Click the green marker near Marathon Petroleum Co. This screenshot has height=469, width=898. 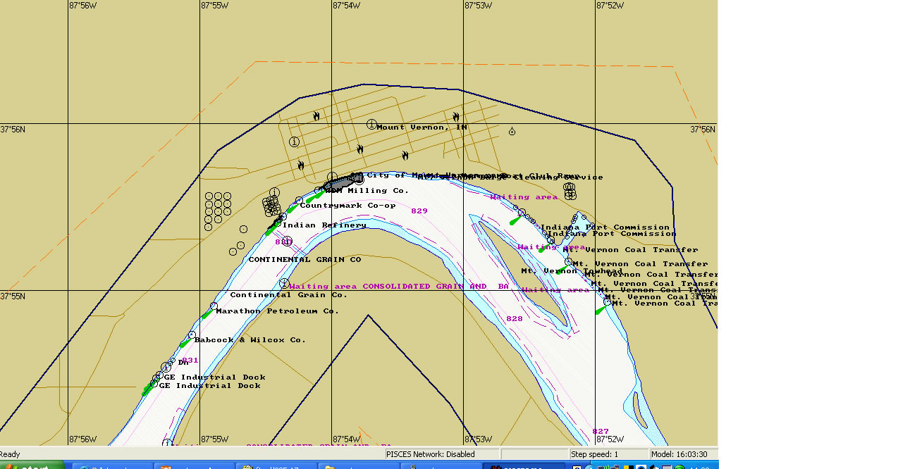207,314
